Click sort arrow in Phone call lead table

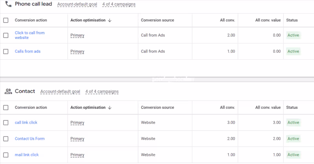point(110,20)
